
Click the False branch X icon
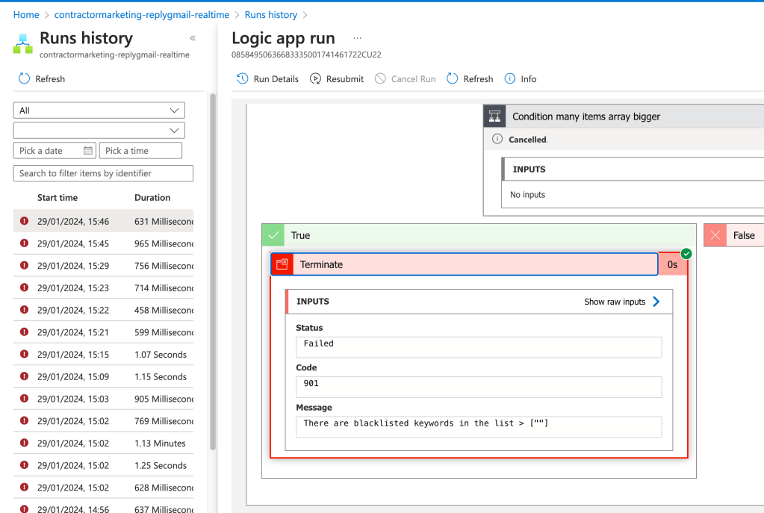(x=715, y=235)
